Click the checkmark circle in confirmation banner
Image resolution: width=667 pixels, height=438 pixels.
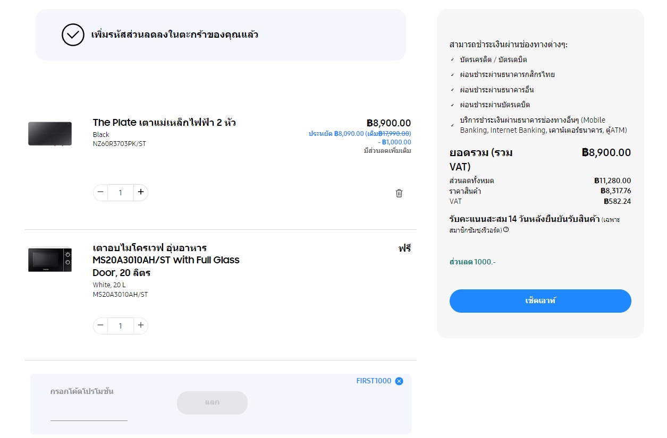point(73,35)
